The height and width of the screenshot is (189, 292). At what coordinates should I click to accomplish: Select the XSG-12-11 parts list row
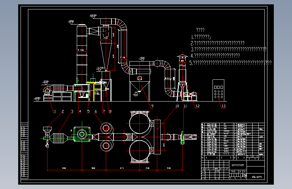pyautogui.click(x=233, y=124)
